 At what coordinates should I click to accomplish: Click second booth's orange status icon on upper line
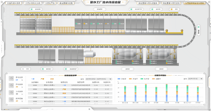(84, 24)
